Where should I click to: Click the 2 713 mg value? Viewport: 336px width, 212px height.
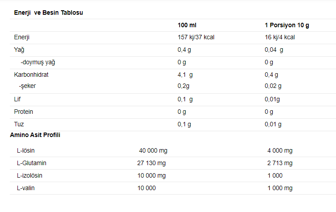click(x=280, y=163)
